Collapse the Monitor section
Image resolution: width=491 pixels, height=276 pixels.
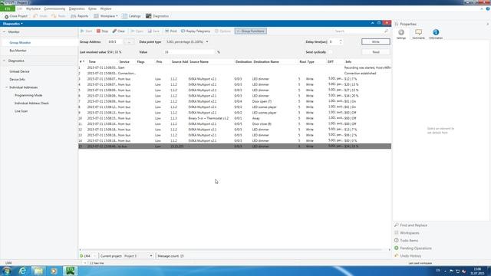(5, 32)
